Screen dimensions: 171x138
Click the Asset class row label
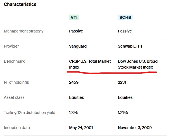click(x=14, y=97)
